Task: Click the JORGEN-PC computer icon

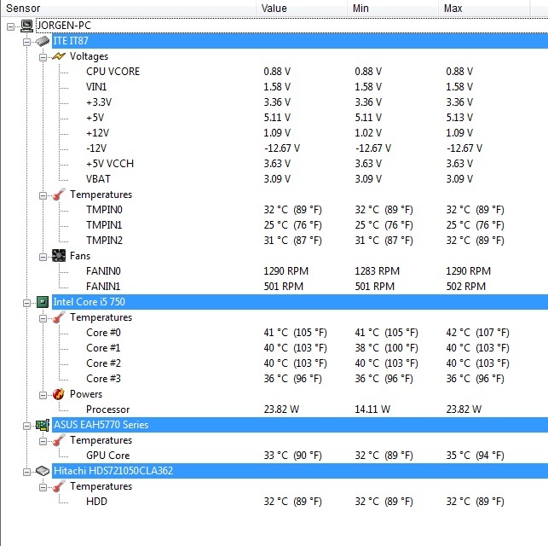Action: (26, 26)
